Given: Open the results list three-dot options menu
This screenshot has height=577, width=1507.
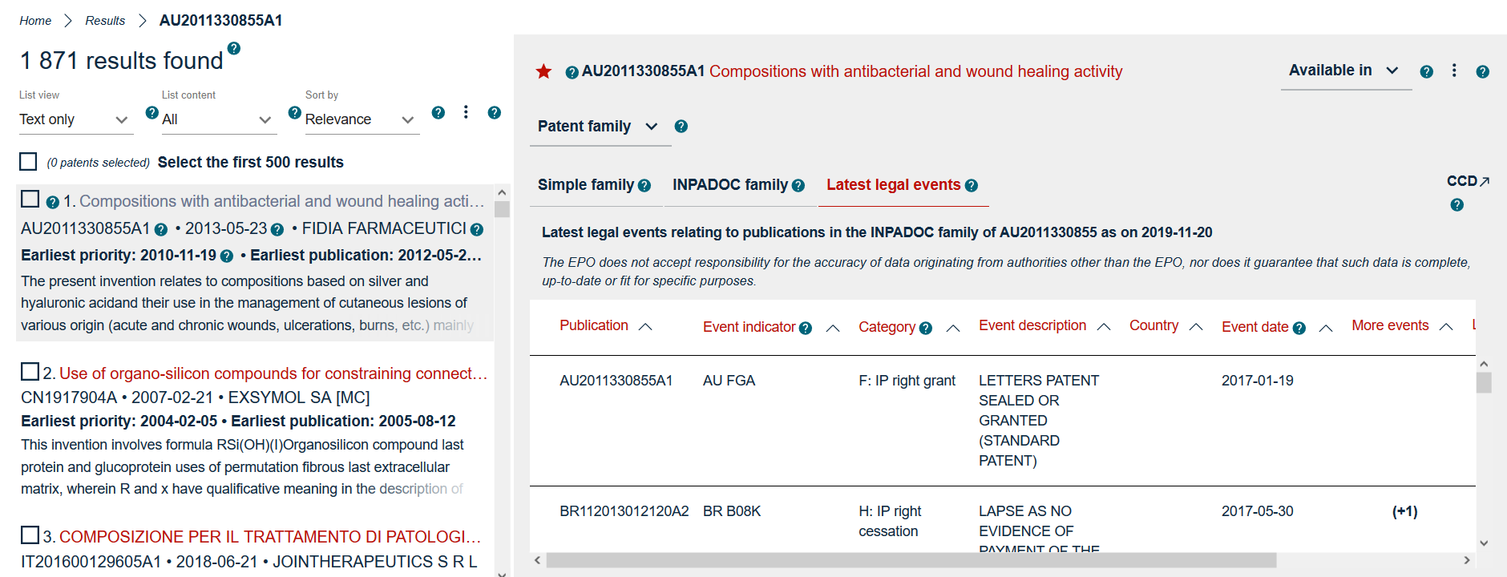Looking at the screenshot, I should tap(466, 112).
